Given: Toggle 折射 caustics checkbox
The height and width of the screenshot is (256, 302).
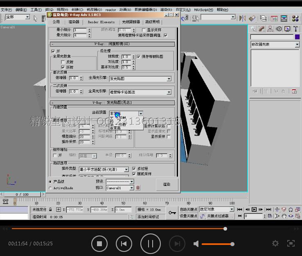Looking at the screenshot, I should click(x=63, y=67).
